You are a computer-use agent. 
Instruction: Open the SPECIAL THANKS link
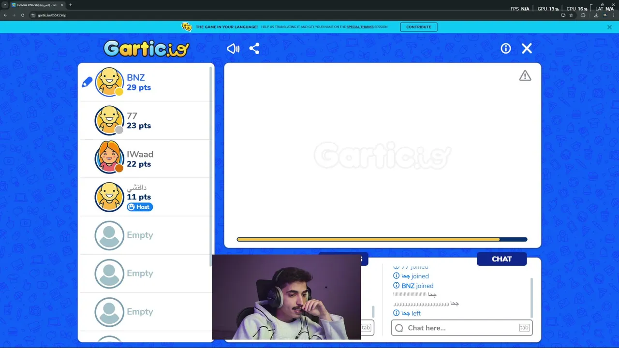pos(360,27)
